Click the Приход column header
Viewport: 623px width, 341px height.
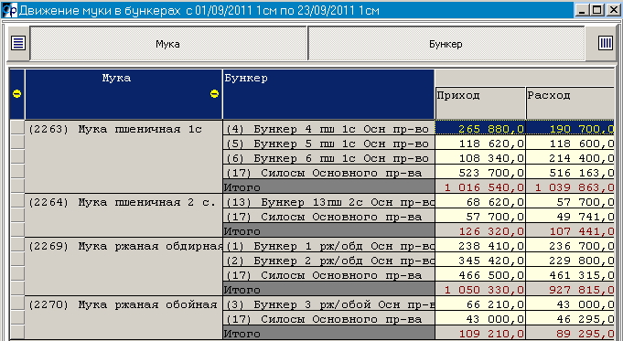tap(480, 103)
